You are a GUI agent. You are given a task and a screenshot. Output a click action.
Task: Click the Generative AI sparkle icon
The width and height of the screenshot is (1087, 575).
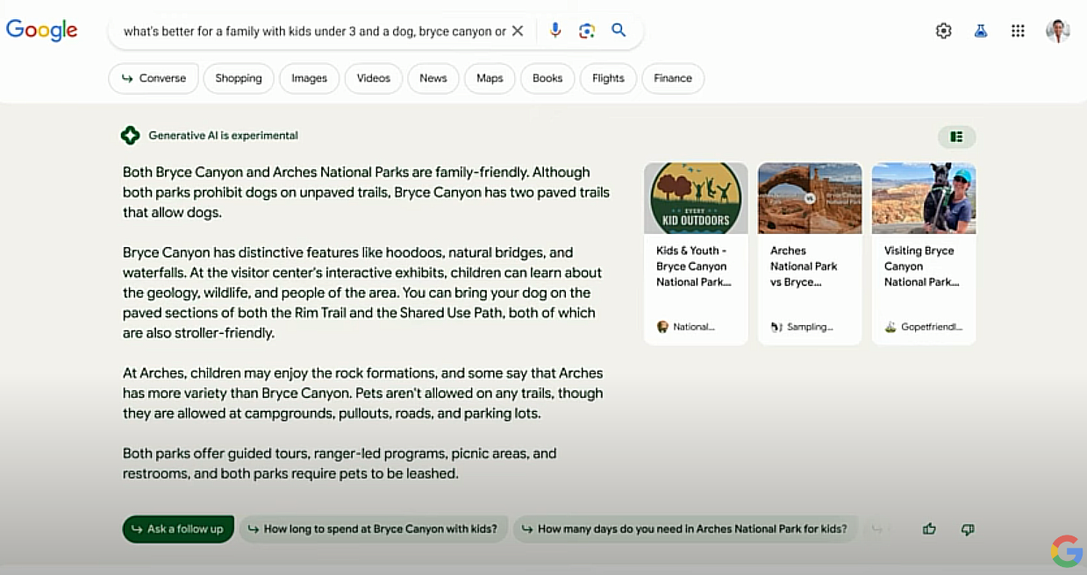coord(130,136)
